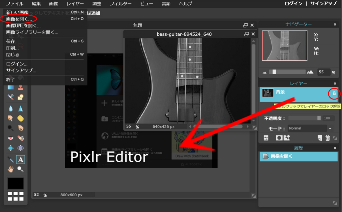Choose 終了 menu entry

45,79
